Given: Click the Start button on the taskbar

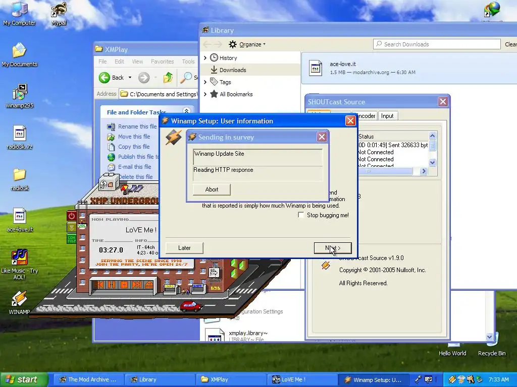Looking at the screenshot, I should pyautogui.click(x=24, y=380).
